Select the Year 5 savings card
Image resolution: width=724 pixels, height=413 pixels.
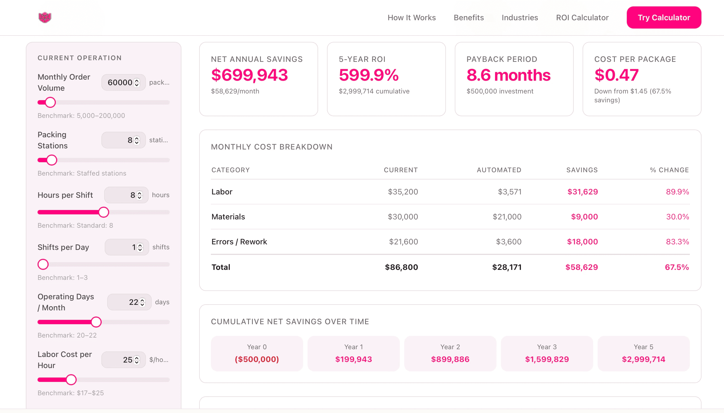click(643, 353)
